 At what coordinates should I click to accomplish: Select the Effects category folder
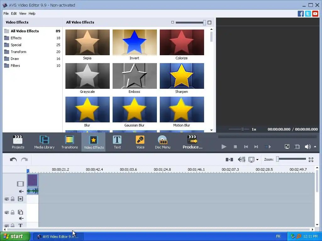pos(32,38)
